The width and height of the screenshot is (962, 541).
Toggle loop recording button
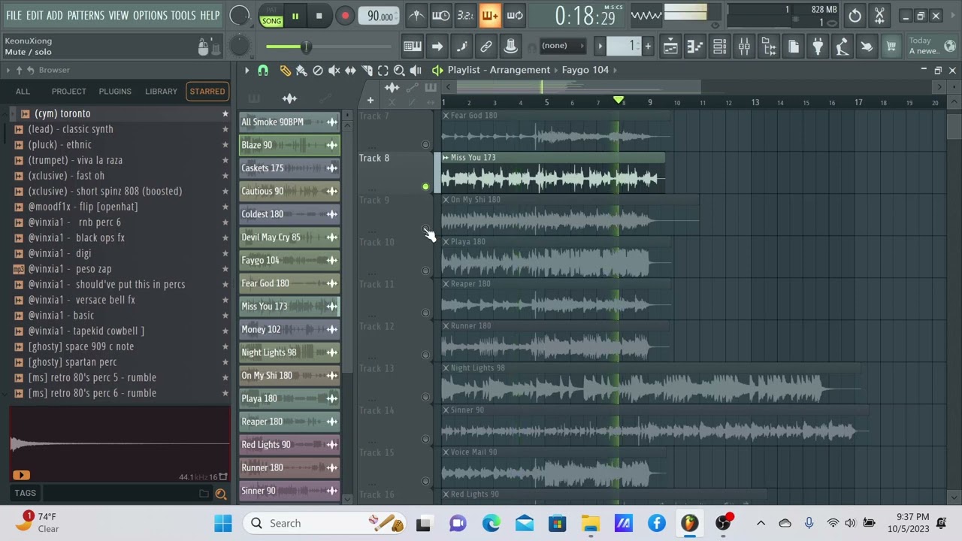click(515, 16)
